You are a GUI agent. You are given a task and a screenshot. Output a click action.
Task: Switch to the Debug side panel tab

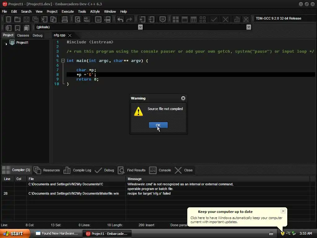click(x=37, y=35)
